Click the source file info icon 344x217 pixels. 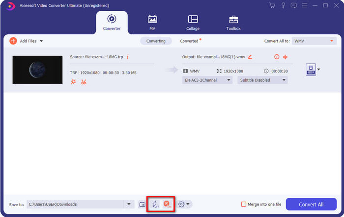(x=128, y=57)
